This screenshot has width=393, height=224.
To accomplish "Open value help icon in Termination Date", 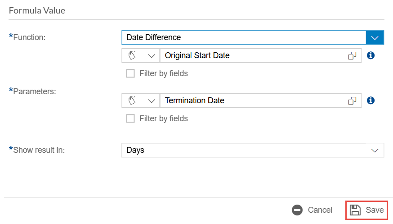I will [352, 101].
